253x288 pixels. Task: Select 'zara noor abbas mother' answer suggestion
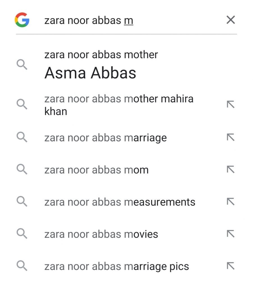click(x=101, y=55)
